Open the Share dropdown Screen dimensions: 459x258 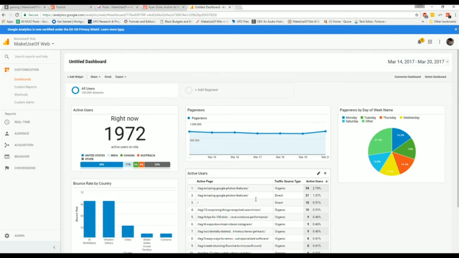pos(95,77)
